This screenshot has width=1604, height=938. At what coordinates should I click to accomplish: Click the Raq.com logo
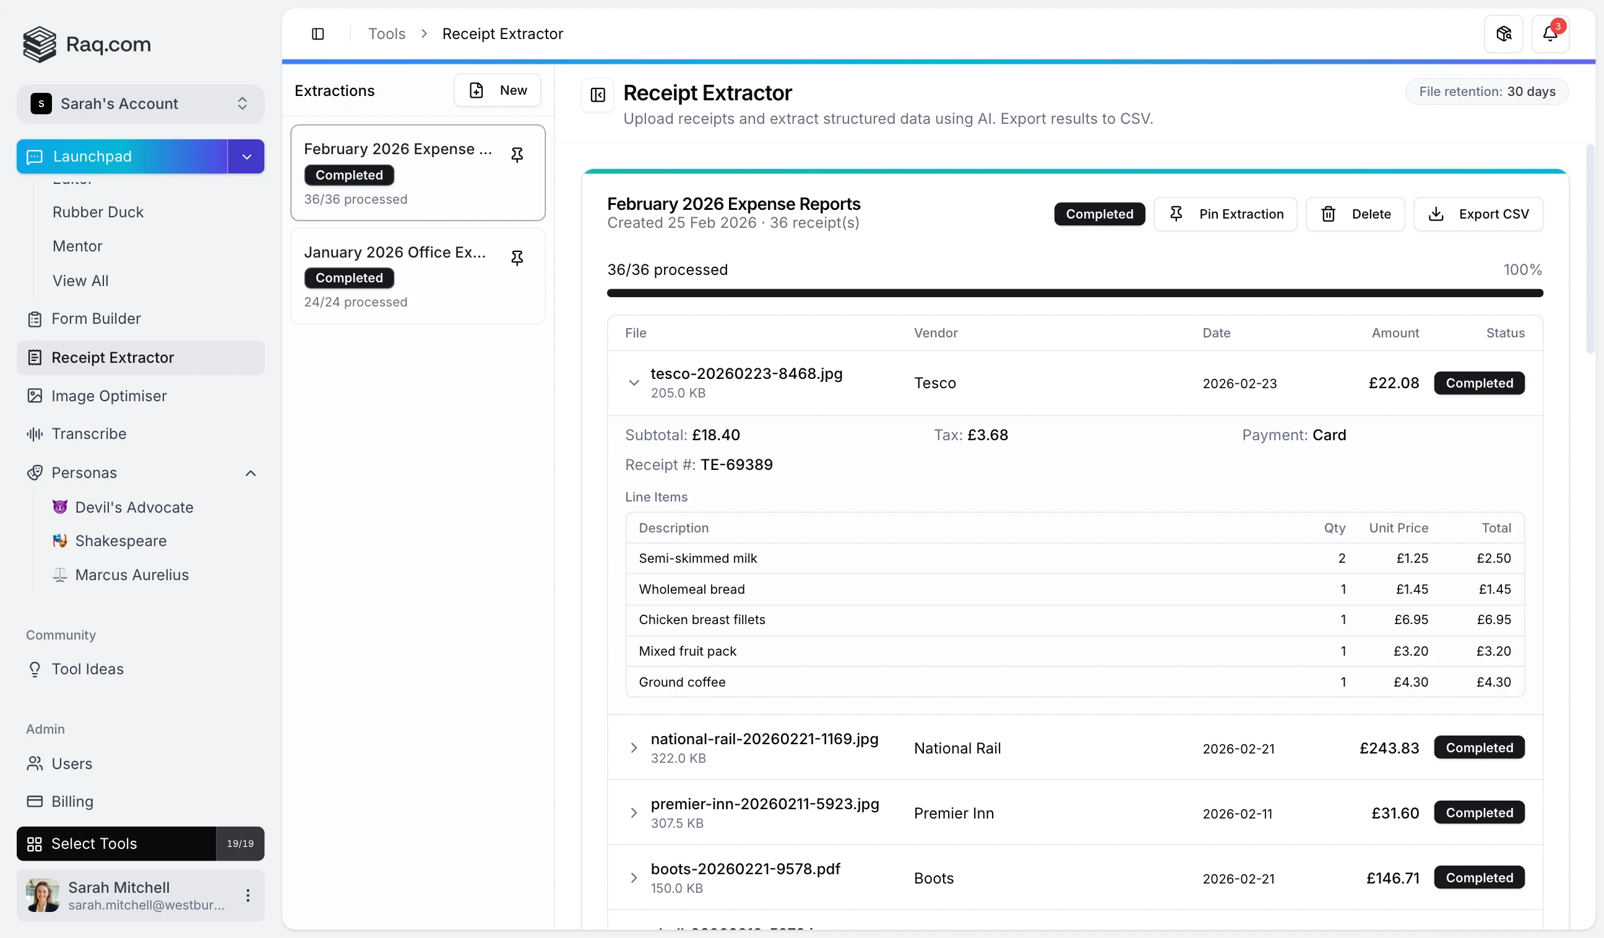coord(87,44)
